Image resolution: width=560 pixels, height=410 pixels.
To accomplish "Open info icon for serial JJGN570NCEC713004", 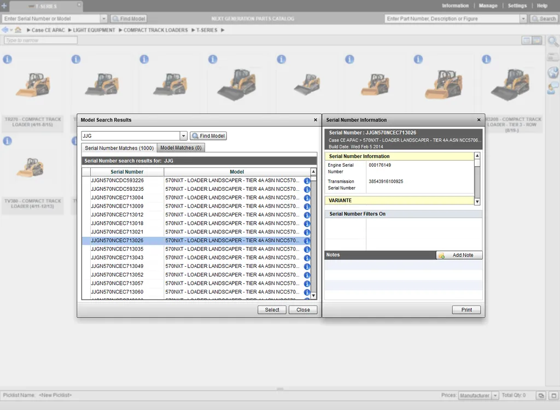I will (307, 198).
